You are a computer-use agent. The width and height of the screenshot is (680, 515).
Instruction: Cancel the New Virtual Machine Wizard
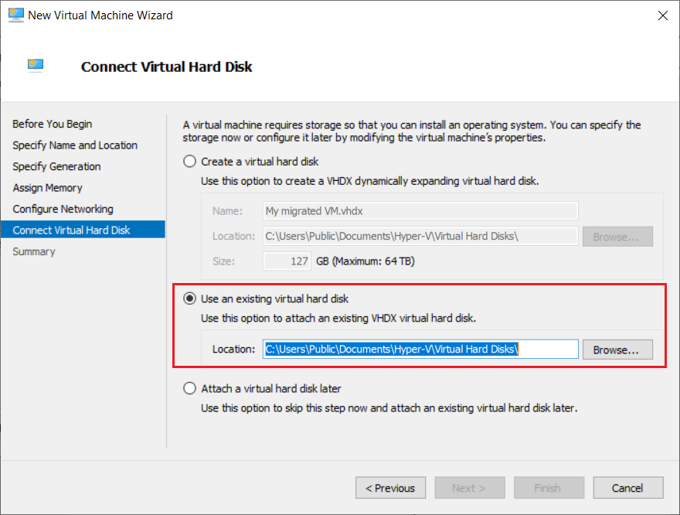click(x=627, y=487)
